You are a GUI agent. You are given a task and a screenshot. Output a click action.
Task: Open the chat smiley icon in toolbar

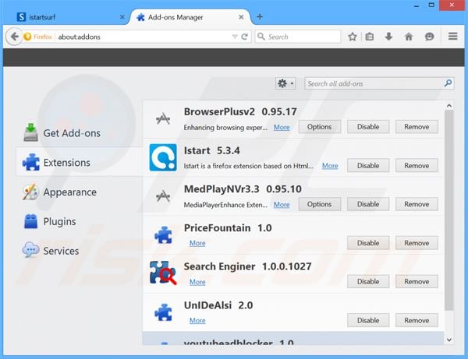click(429, 37)
